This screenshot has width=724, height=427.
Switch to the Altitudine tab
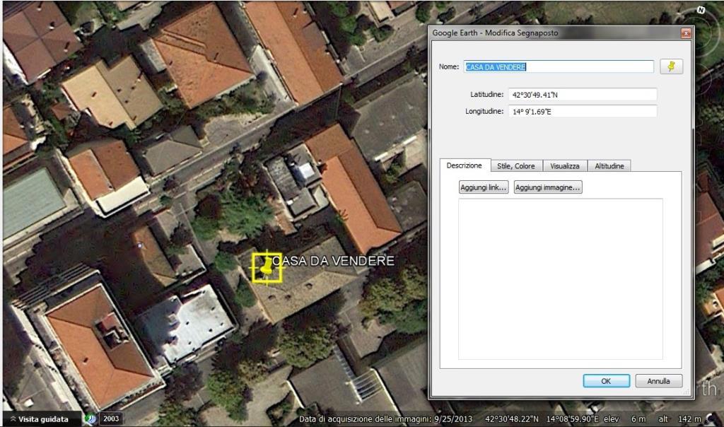pos(609,165)
